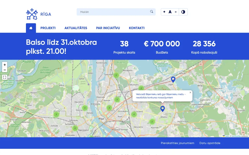Image resolution: width=249 pixels, height=155 pixels.
Task: Open the cluster 3 near Centrs
Action: coord(109,108)
